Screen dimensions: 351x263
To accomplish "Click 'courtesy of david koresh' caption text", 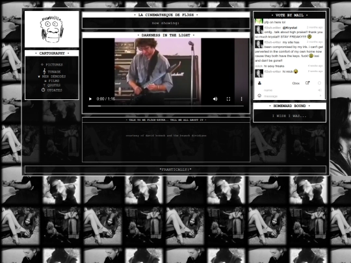I will [x=166, y=136].
